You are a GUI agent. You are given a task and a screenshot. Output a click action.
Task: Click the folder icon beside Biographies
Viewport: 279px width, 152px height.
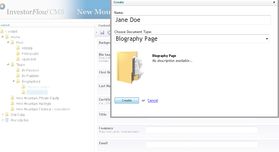pyautogui.click(x=18, y=81)
